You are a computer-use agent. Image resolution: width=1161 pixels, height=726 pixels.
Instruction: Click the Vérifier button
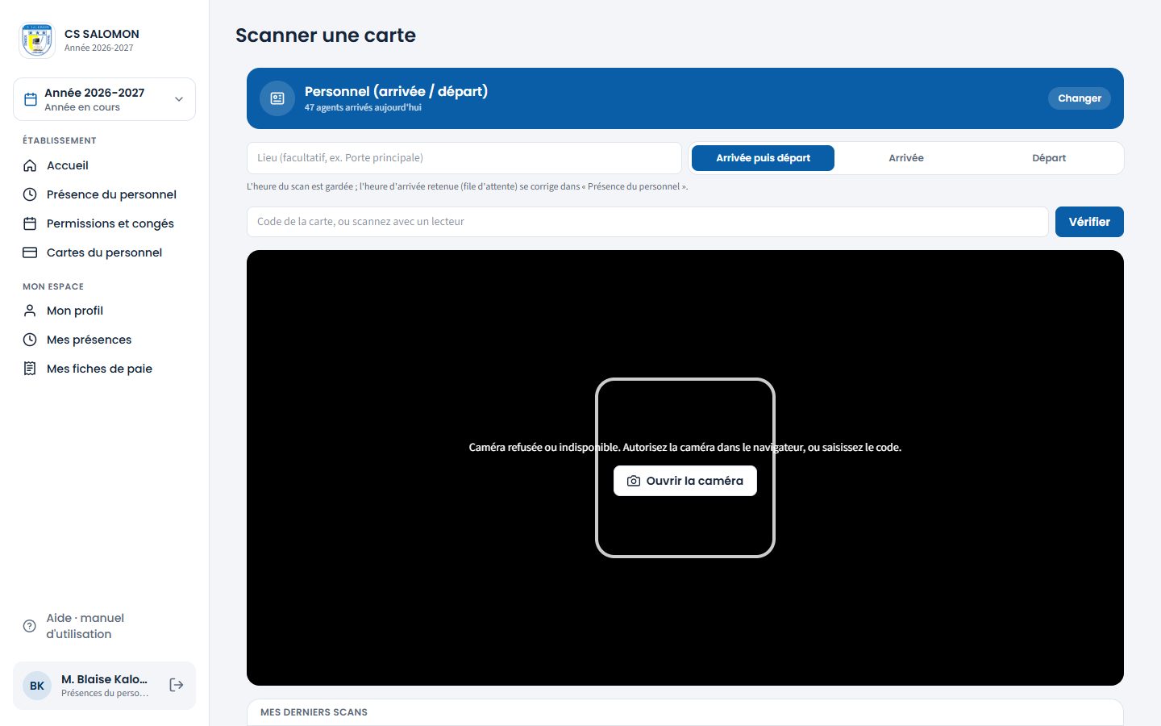tap(1089, 222)
